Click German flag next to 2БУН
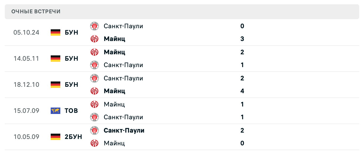This screenshot has height=156, width=364. pos(56,137)
